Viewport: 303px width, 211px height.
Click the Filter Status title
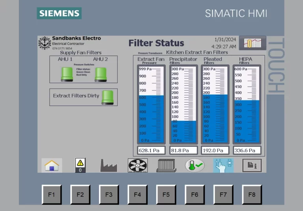156,43
